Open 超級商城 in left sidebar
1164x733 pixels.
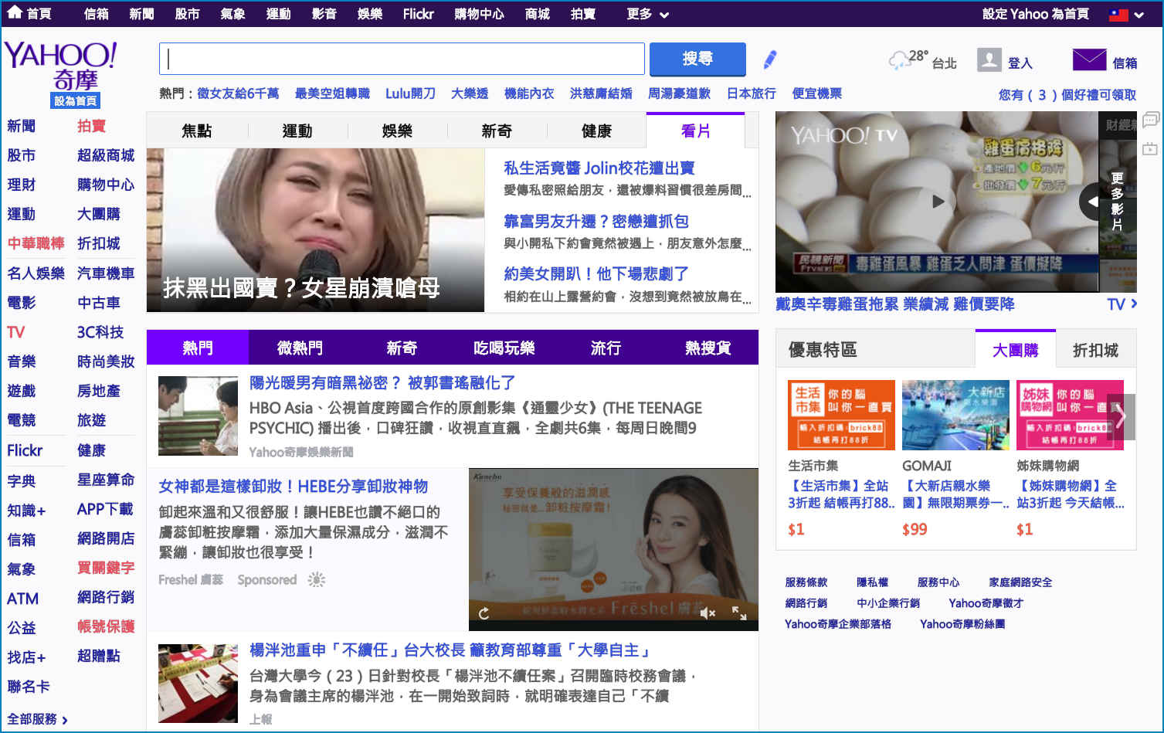point(106,155)
